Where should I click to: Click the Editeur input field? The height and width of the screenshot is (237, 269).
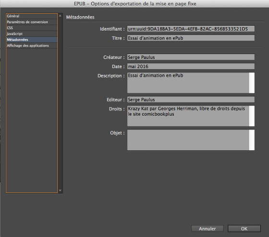point(191,100)
